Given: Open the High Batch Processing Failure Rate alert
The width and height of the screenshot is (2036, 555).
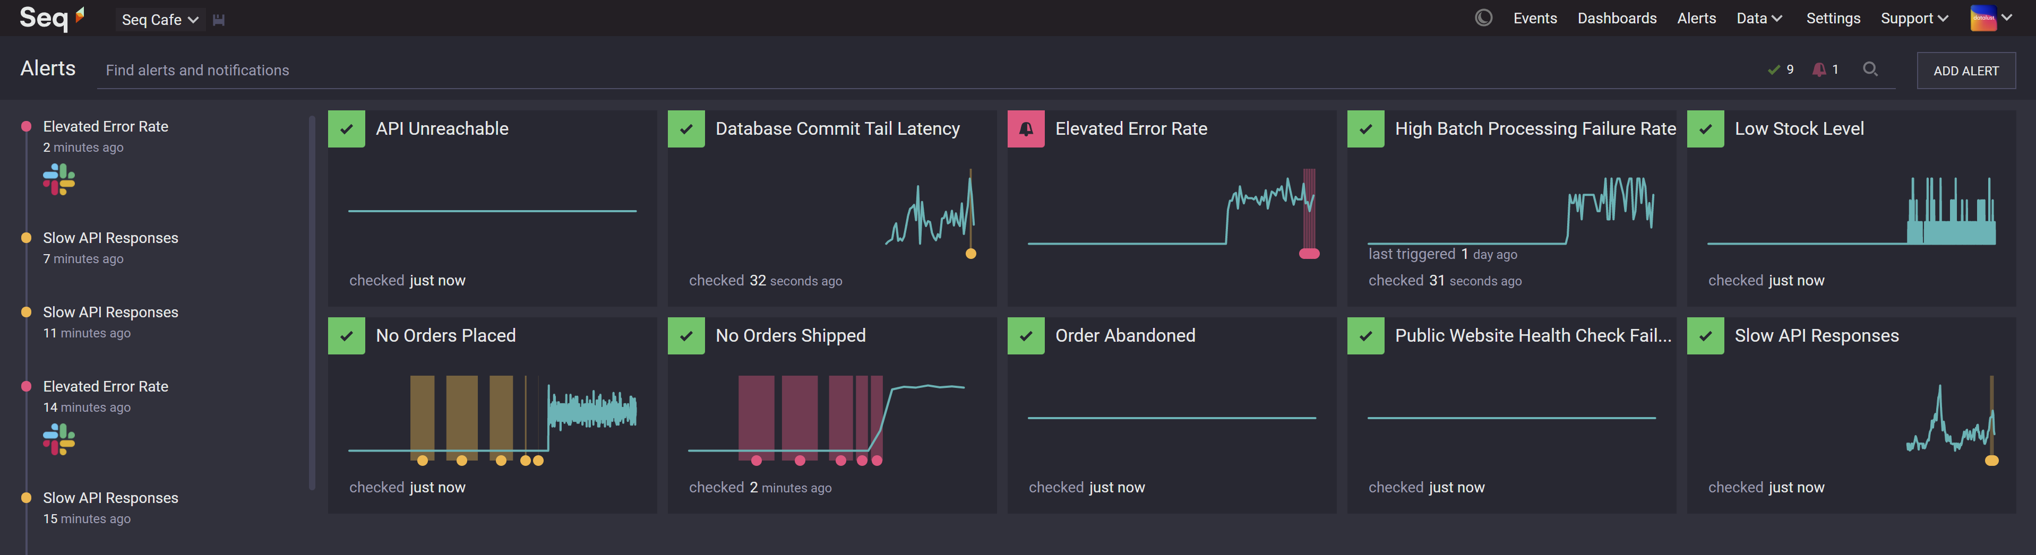Looking at the screenshot, I should tap(1535, 129).
